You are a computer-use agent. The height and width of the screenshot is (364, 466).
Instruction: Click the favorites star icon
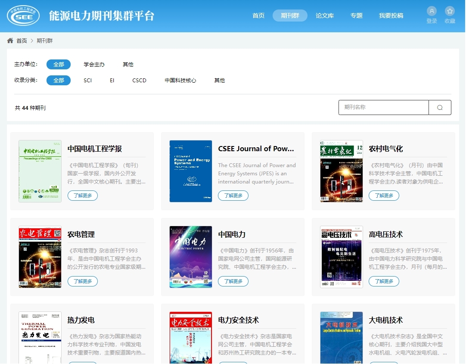[450, 11]
